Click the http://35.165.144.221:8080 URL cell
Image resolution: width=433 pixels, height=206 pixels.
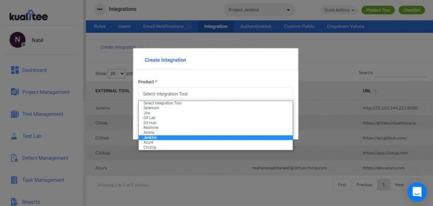[x=390, y=108]
